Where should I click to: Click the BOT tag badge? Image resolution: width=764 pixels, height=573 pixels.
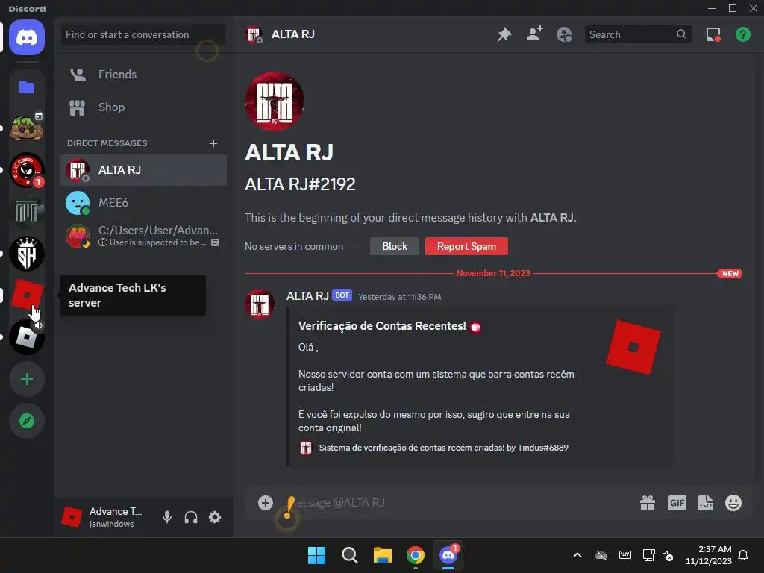pyautogui.click(x=342, y=295)
